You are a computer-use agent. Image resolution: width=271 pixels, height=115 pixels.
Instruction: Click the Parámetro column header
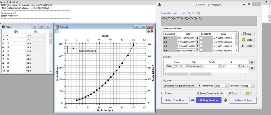(x=170, y=34)
